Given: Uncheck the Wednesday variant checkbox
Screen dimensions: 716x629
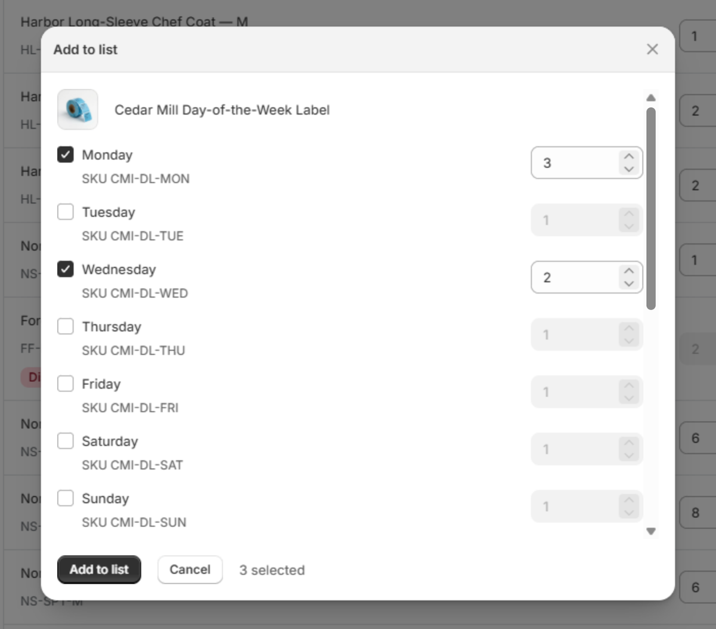Looking at the screenshot, I should [66, 269].
